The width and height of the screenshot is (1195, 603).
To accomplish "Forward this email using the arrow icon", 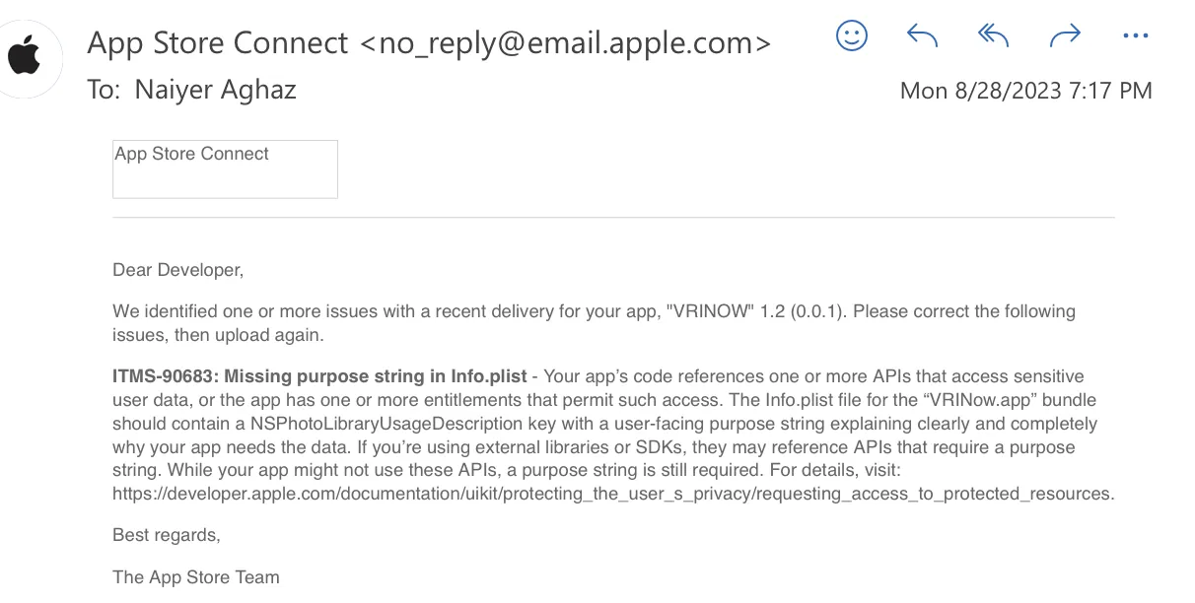I will (x=1065, y=36).
